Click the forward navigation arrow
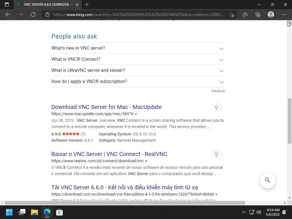292x219 pixels. point(21,15)
